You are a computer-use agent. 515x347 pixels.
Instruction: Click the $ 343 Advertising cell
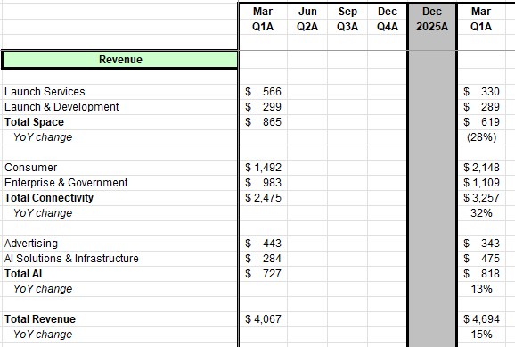[x=481, y=243]
